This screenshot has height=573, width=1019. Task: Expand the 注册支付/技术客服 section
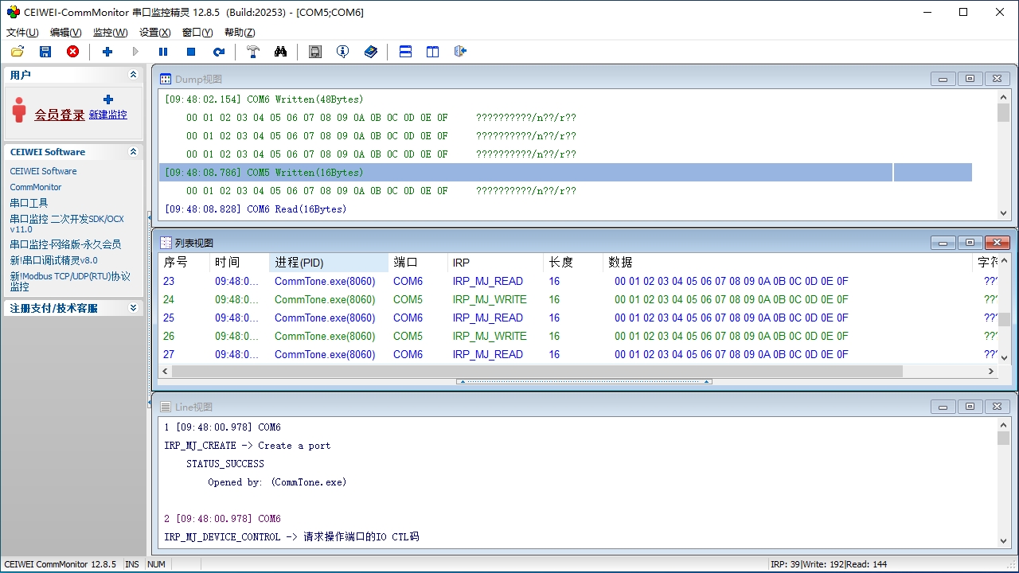(133, 308)
